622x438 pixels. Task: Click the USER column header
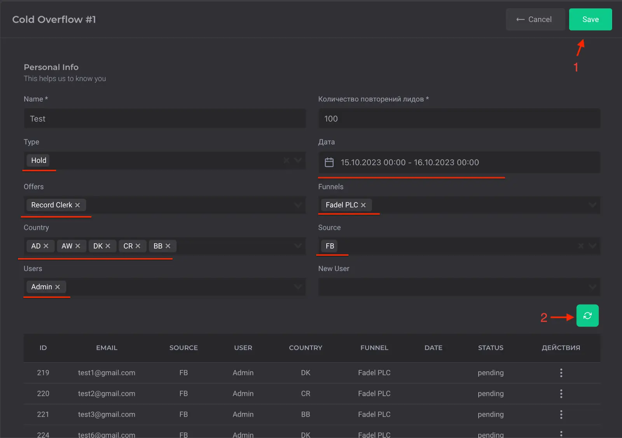click(243, 348)
